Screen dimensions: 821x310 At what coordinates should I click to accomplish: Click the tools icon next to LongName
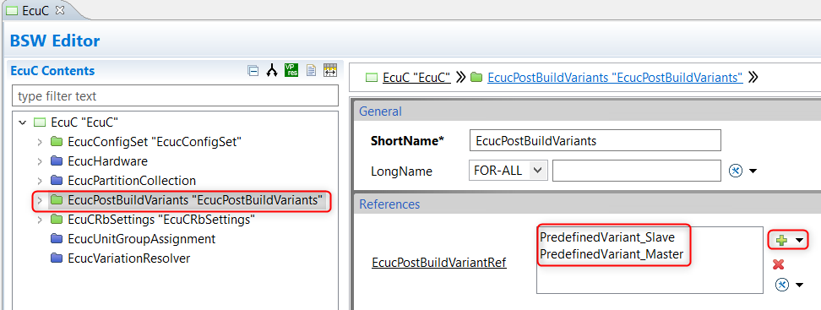coord(736,171)
